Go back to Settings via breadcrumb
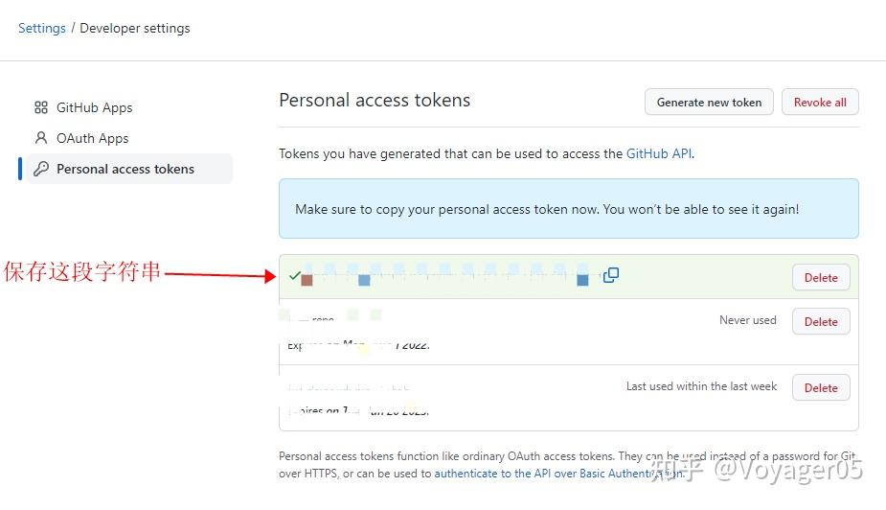The image size is (886, 510). [x=42, y=28]
